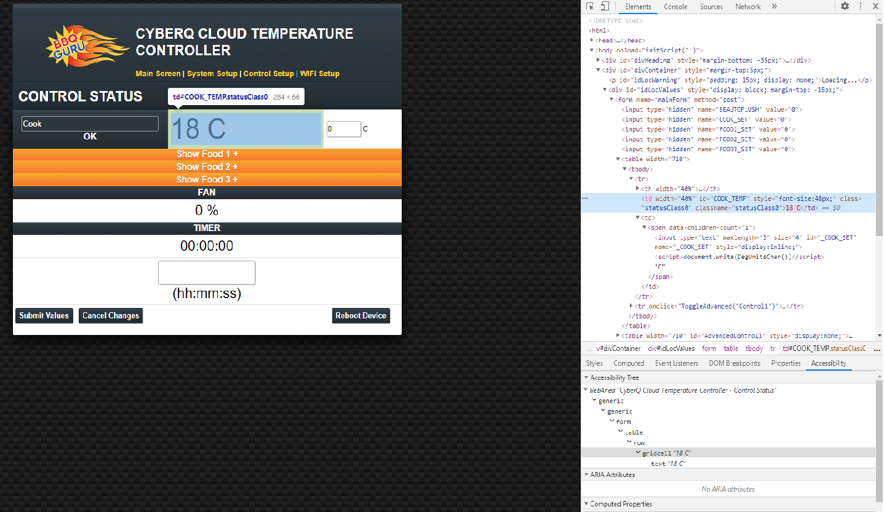Expand the divHeading element node
884x512 pixels.
click(x=599, y=60)
